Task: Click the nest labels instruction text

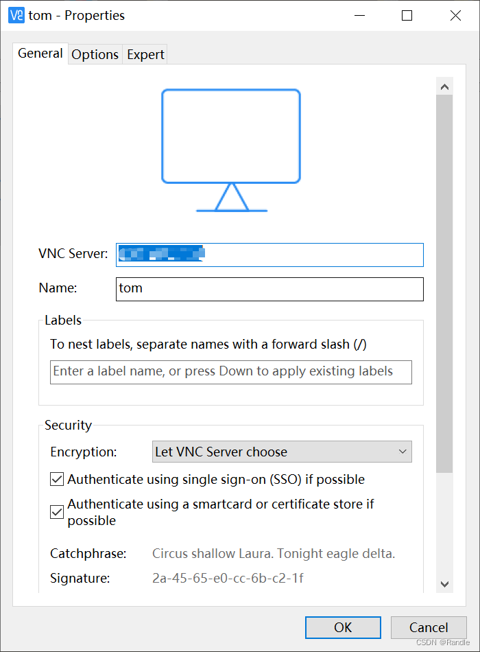Action: pyautogui.click(x=208, y=345)
